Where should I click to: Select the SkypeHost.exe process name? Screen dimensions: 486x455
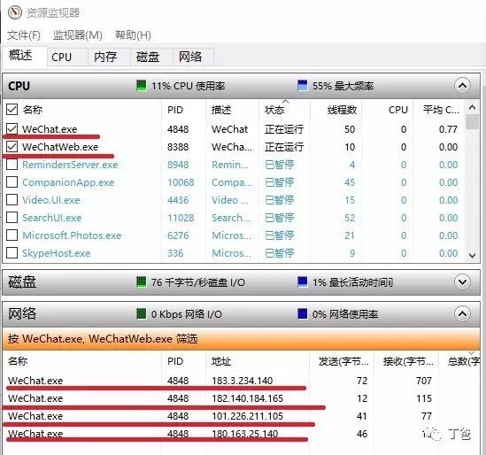click(57, 253)
